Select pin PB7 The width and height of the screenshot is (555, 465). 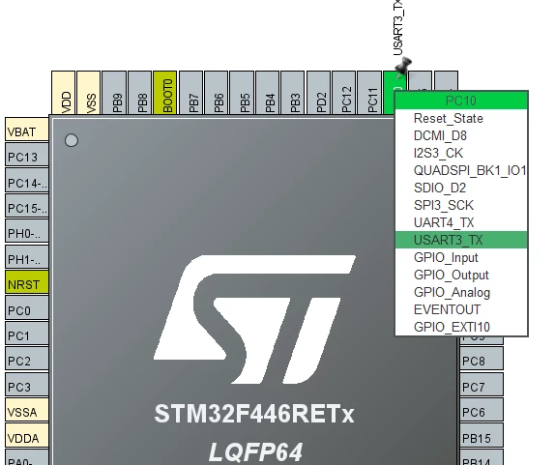point(190,93)
